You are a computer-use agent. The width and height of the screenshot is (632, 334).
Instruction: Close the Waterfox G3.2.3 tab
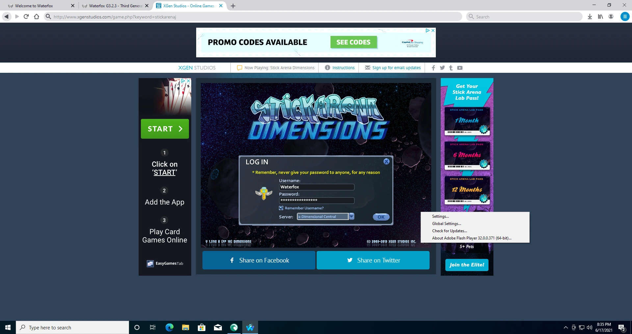pos(147,6)
